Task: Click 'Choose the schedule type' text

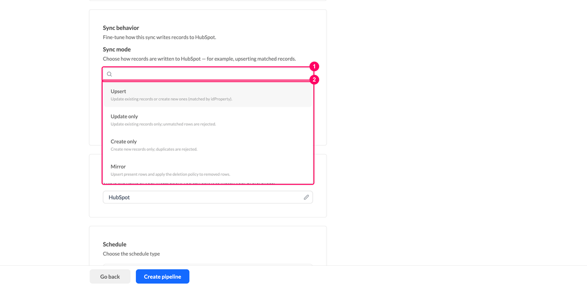Action: tap(132, 254)
